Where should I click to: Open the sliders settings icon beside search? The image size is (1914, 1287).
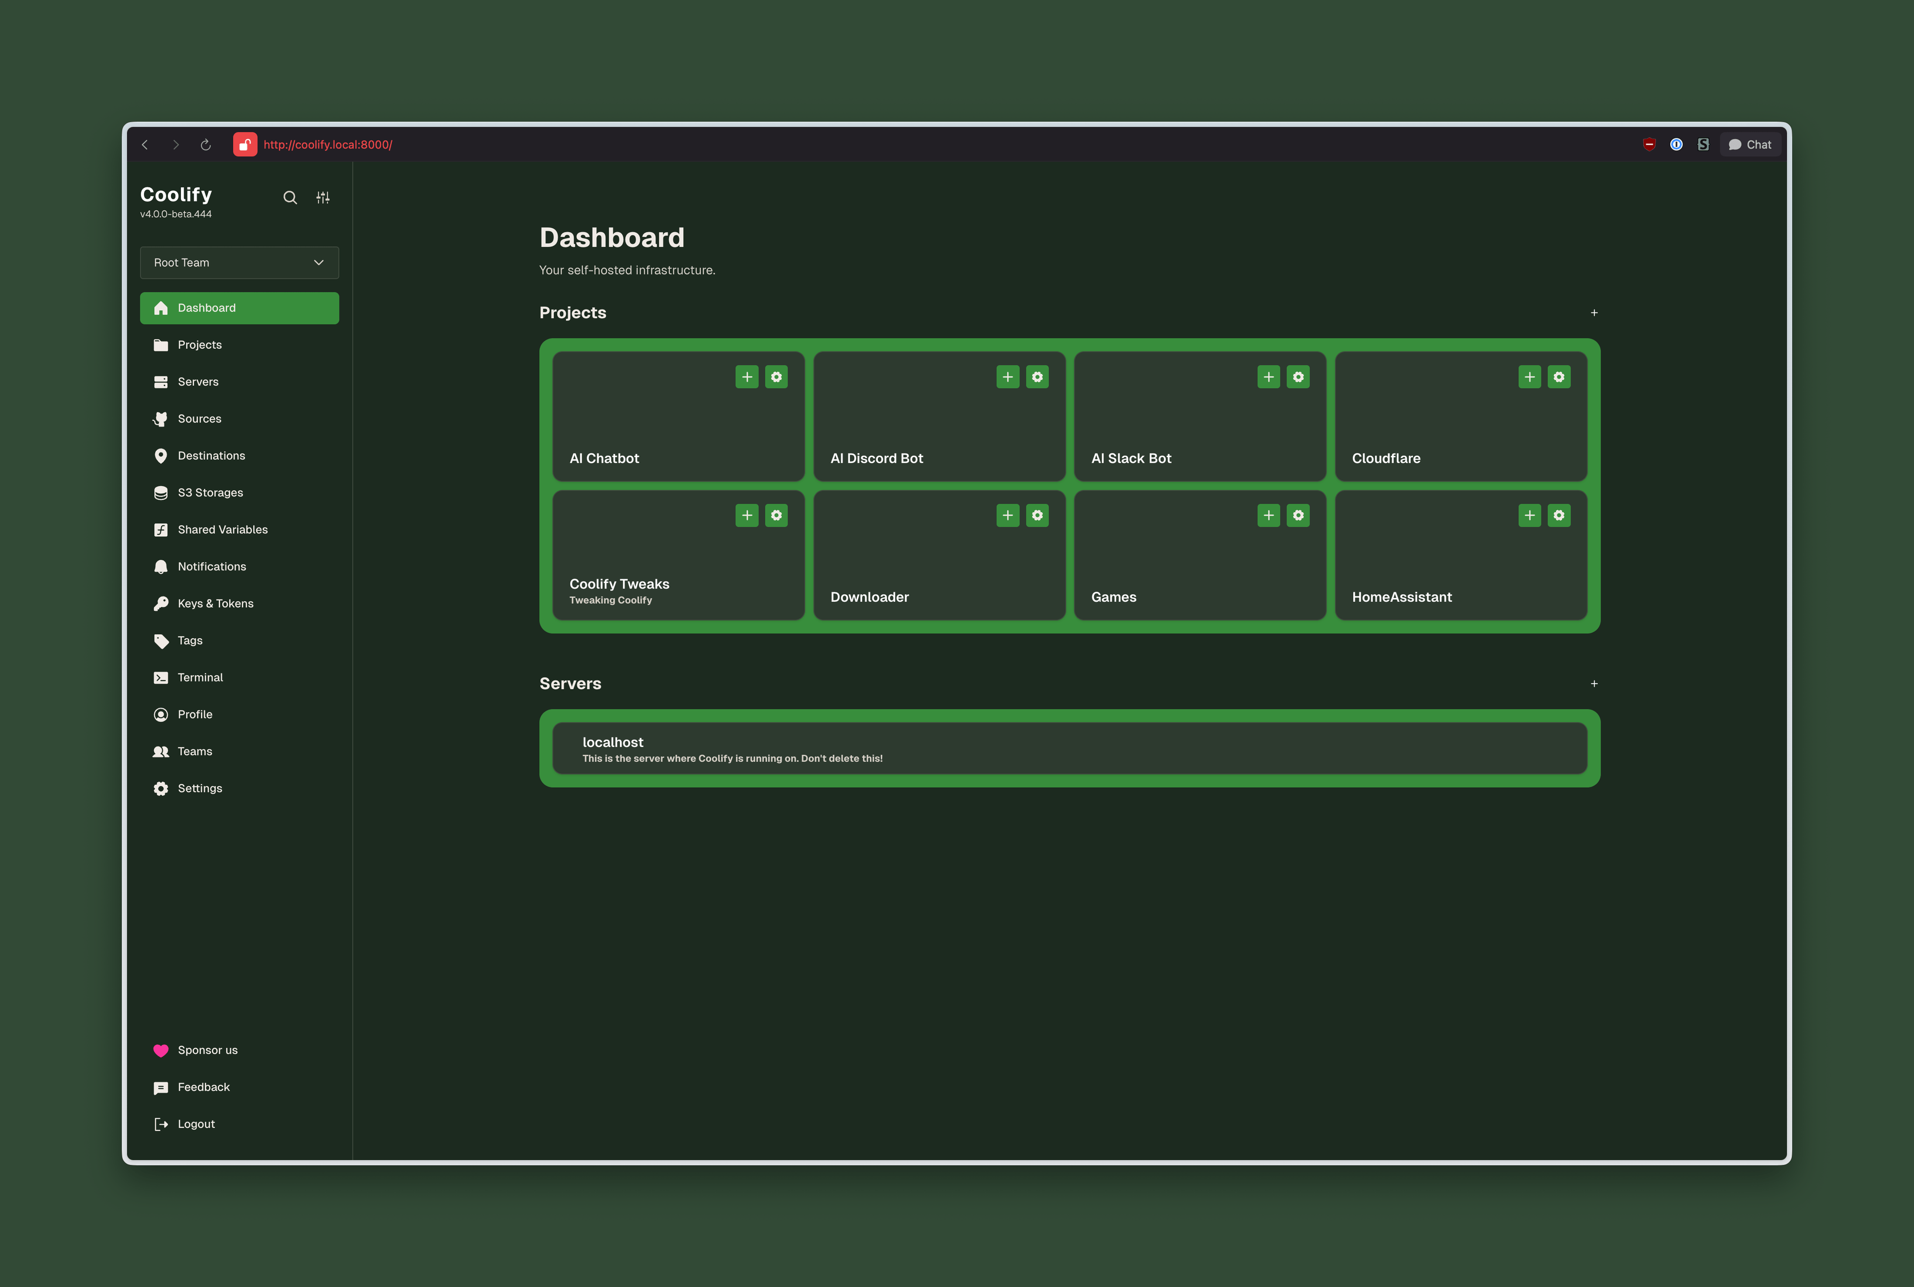tap(322, 198)
